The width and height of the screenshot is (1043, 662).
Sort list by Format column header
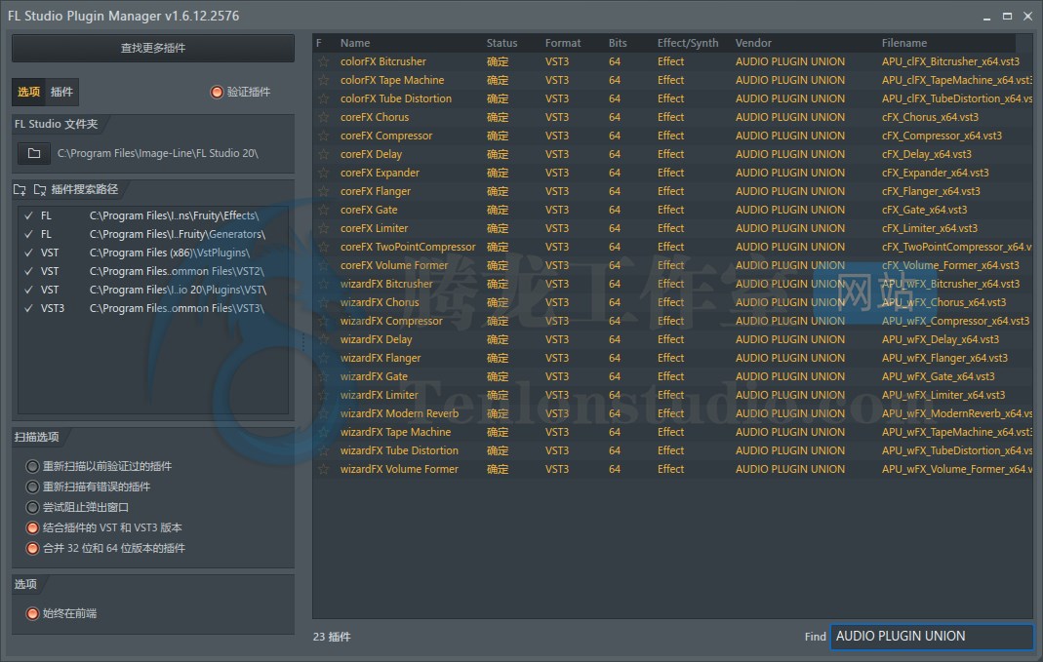(563, 43)
